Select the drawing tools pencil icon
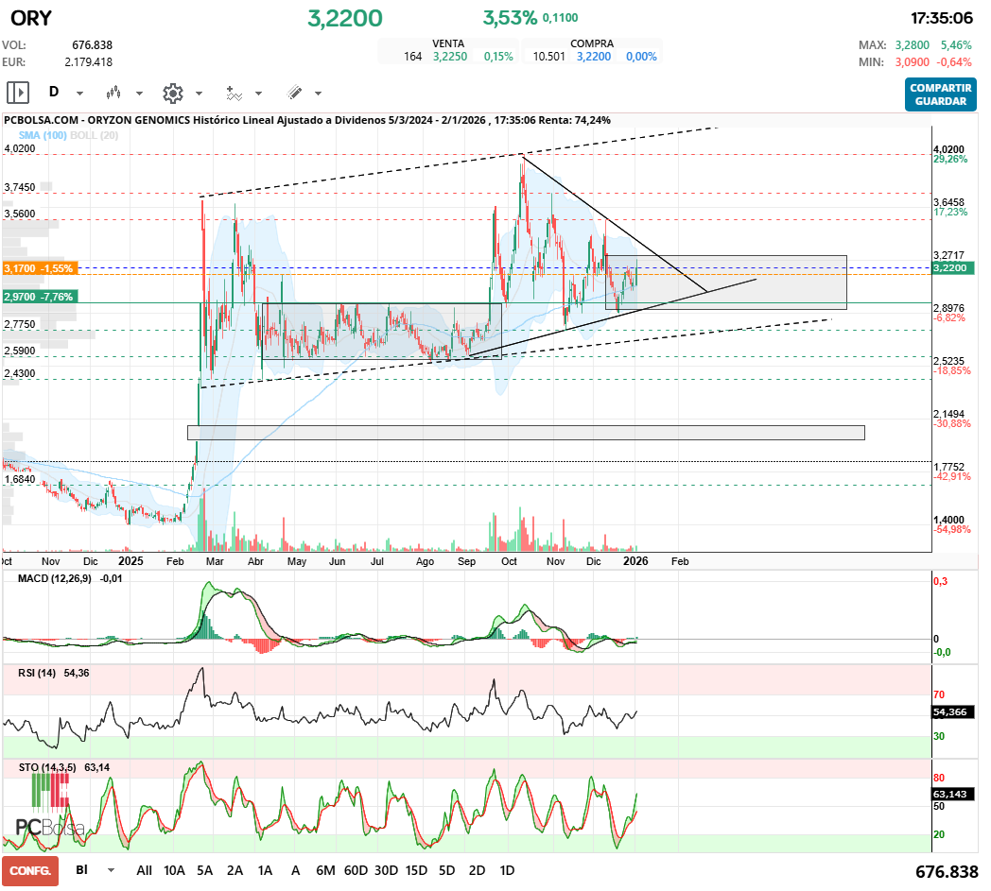 (x=296, y=93)
